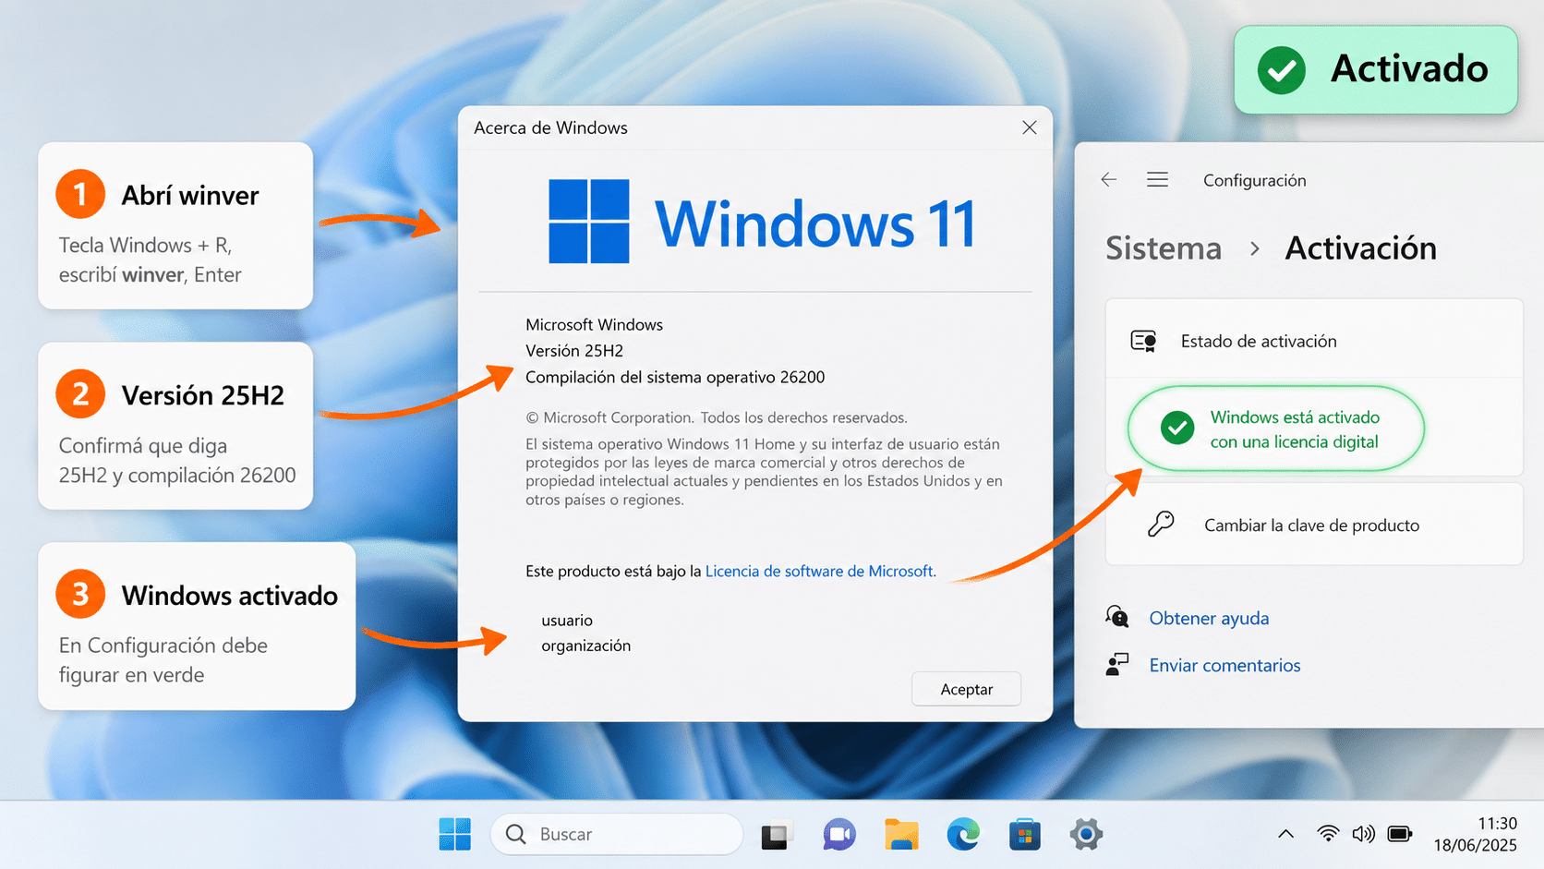
Task: Click the organización text in the dialog
Action: tap(585, 646)
